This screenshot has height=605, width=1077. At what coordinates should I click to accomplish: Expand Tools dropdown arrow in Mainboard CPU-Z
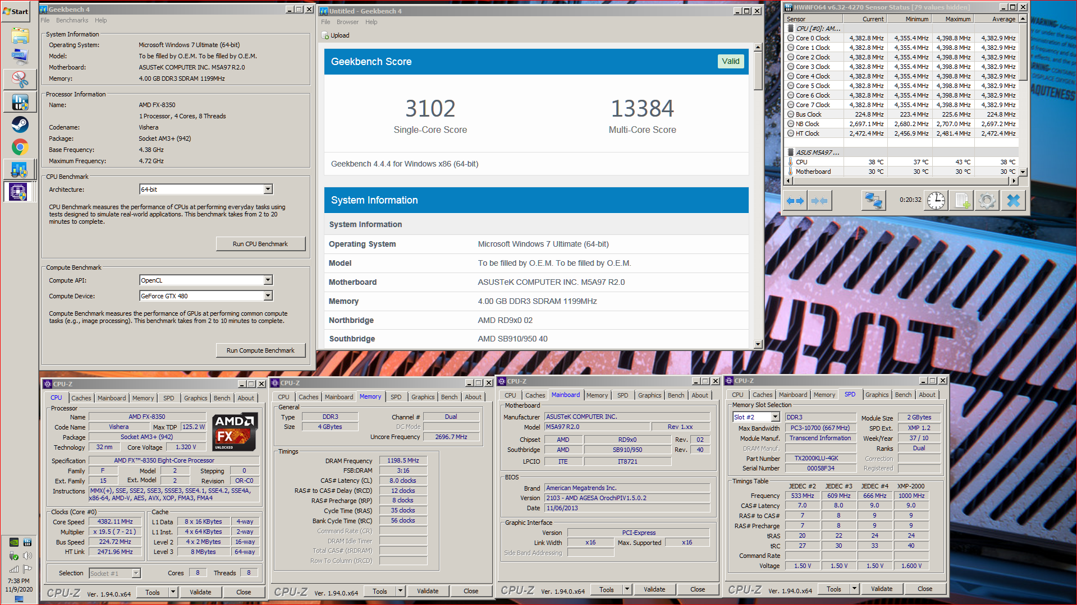(627, 589)
